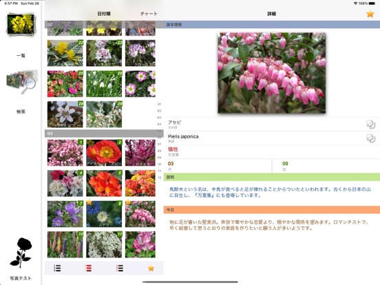This screenshot has width=380, height=285.
Task: Show favorites with the bottom toolbar star
Action: pyautogui.click(x=151, y=268)
